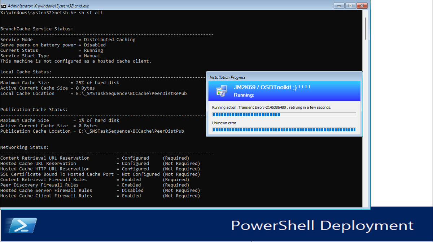Click the Service Start Type Manual line
Viewport: 433px width, 242px height.
(x=50, y=56)
